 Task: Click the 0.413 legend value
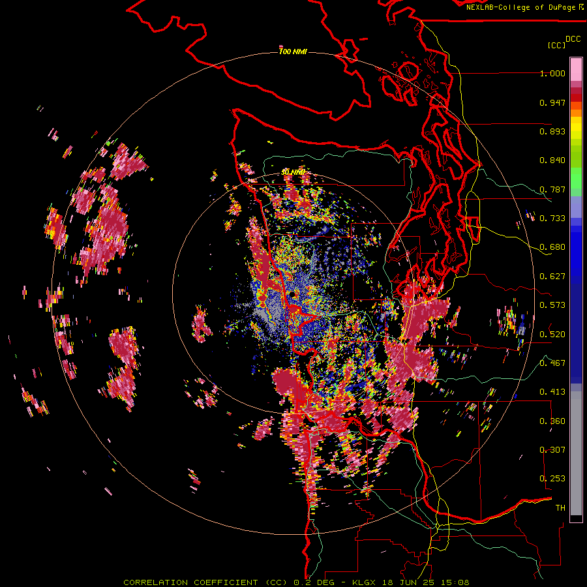coord(552,392)
